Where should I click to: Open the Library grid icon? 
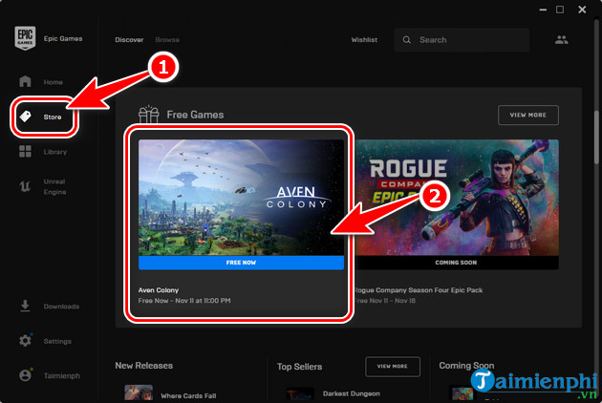[x=25, y=151]
